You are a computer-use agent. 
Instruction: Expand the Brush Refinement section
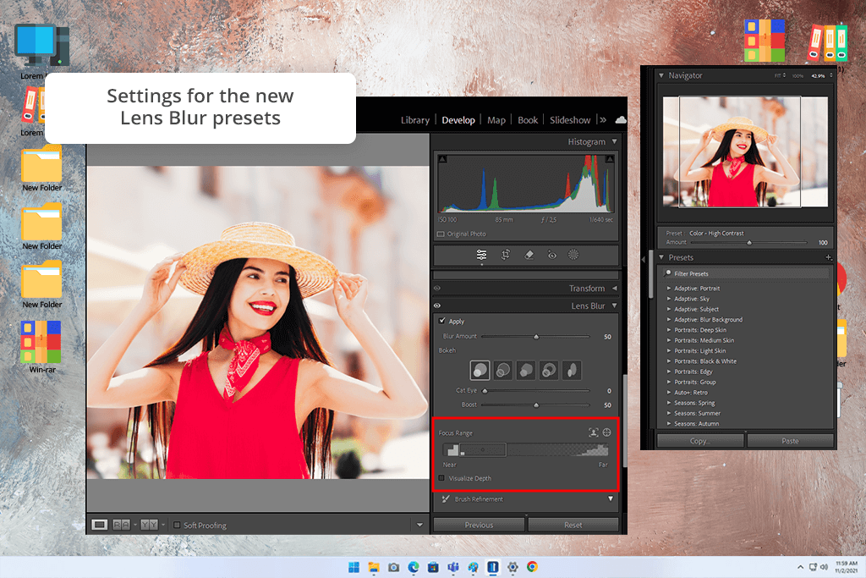point(611,499)
